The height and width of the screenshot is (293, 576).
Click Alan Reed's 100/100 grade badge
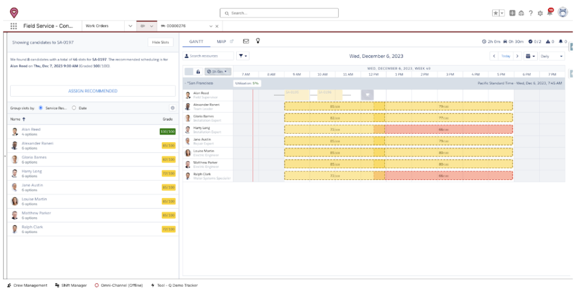(168, 132)
